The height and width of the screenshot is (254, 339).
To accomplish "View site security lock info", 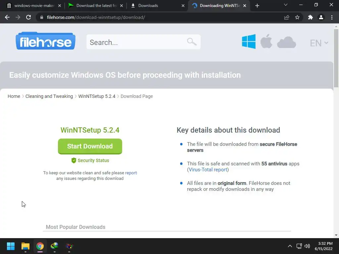I will click(42, 17).
